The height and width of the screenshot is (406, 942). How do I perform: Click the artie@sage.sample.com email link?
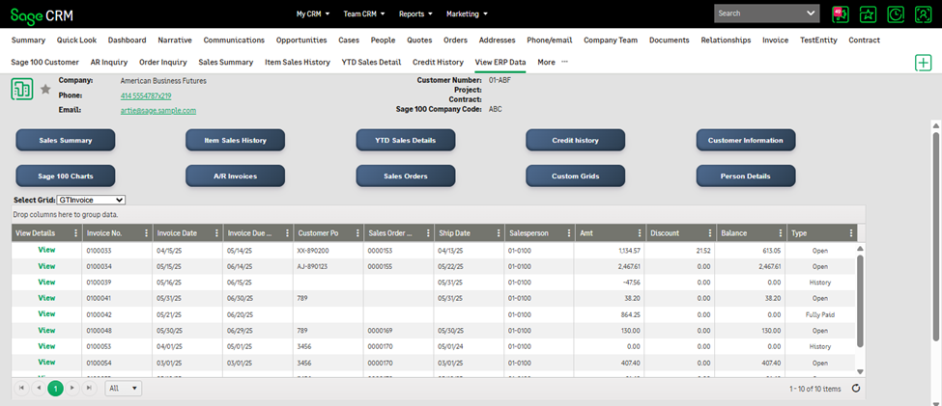point(157,111)
